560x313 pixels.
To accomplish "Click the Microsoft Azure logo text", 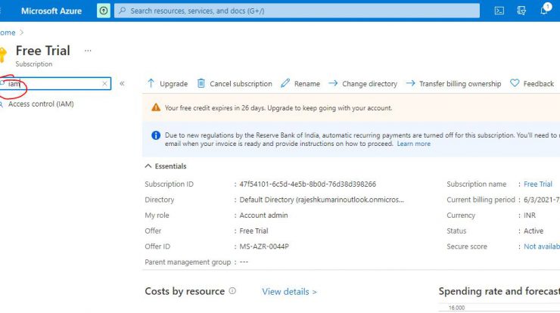I will point(51,11).
